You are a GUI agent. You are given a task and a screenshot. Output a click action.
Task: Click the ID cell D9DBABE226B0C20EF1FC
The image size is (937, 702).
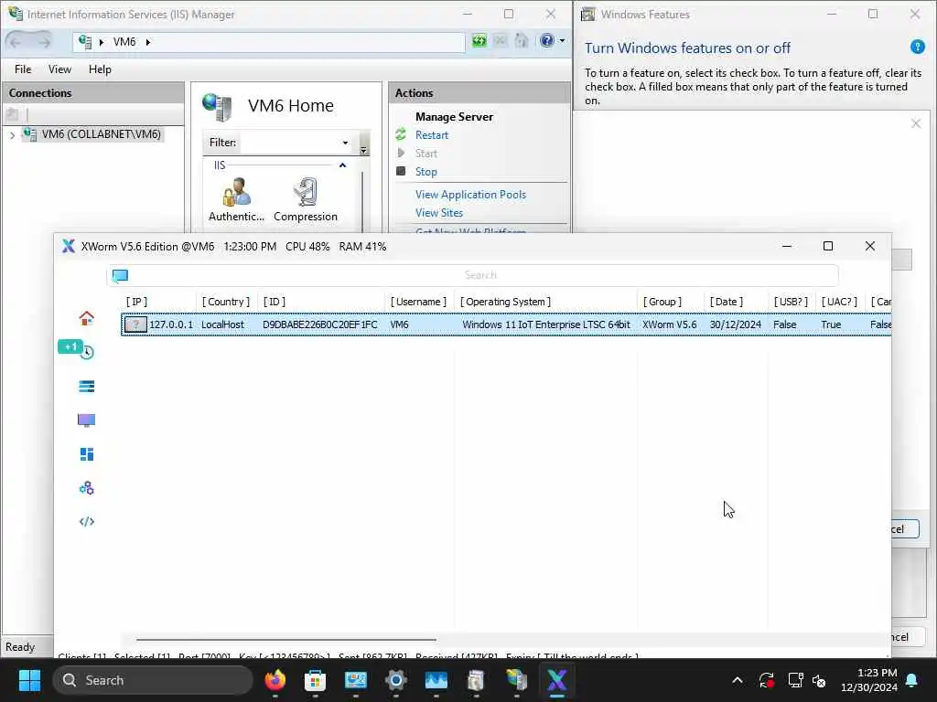click(x=319, y=324)
